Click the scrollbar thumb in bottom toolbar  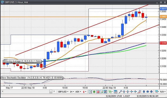[x=51, y=92]
